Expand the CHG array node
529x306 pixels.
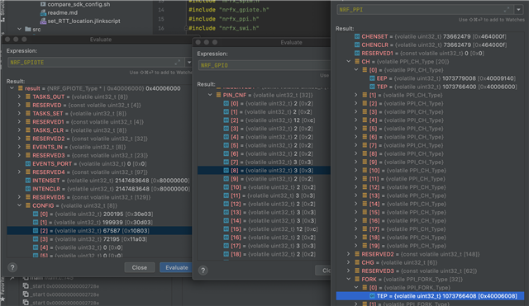pyautogui.click(x=349, y=262)
